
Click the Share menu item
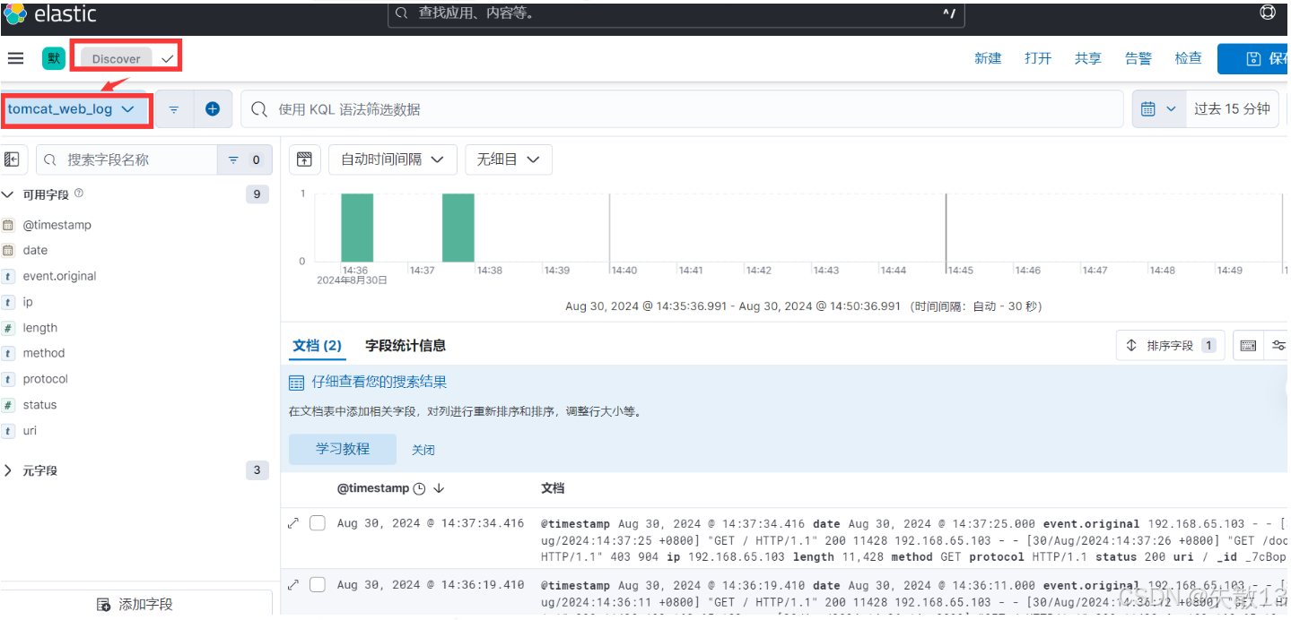click(1088, 58)
